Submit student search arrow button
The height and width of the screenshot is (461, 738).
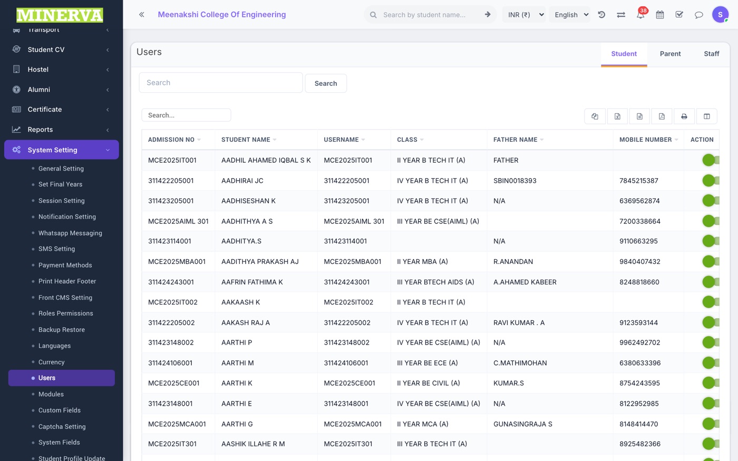click(x=488, y=15)
